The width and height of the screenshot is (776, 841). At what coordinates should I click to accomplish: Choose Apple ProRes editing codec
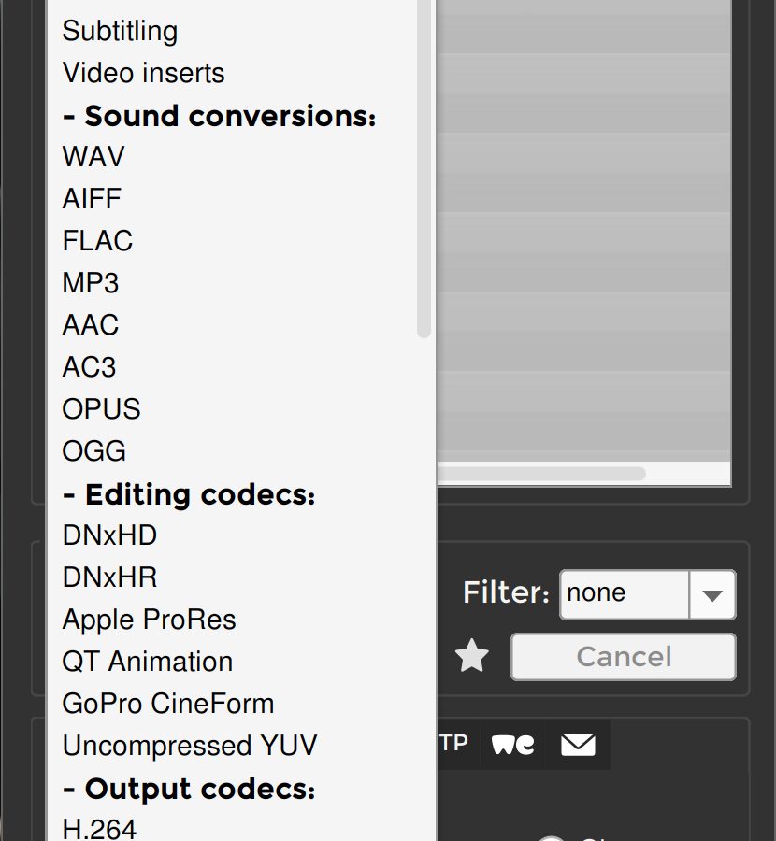149,620
